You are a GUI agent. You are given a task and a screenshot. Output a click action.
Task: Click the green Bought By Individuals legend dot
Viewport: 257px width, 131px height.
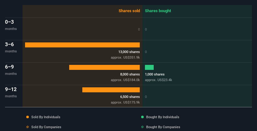pyautogui.click(x=142, y=117)
